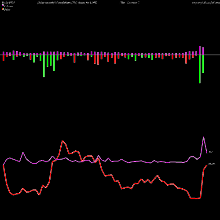Click the Volume legend color swatch
220x220 pixels.
[x=3, y=5]
